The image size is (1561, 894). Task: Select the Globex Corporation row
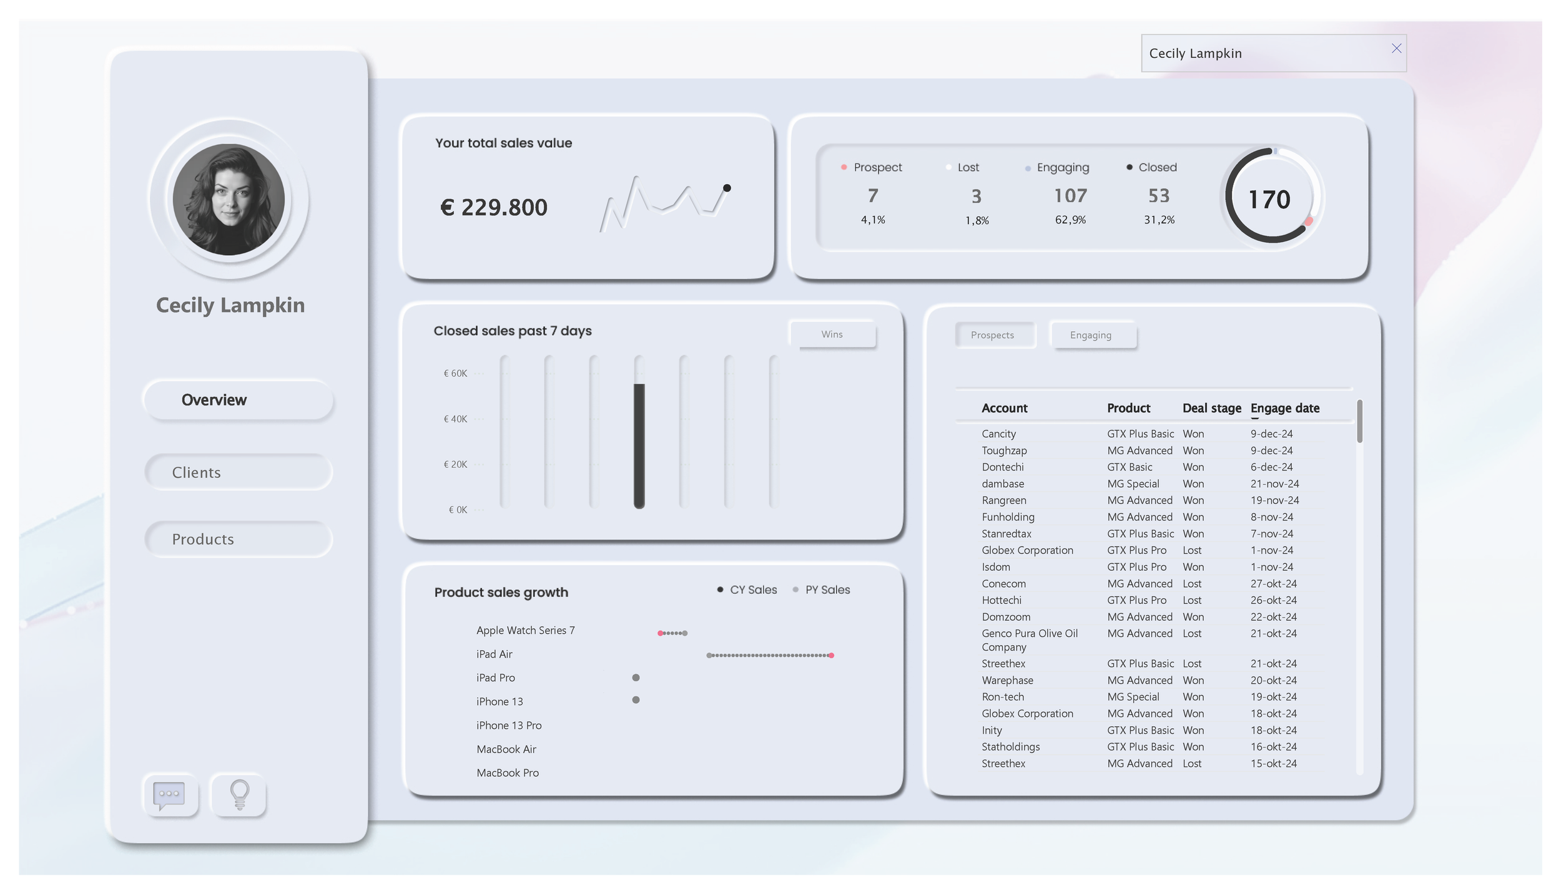point(1027,550)
